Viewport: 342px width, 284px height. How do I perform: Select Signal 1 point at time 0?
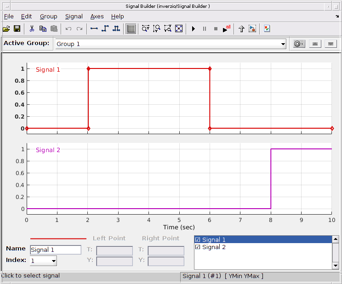[x=27, y=129]
